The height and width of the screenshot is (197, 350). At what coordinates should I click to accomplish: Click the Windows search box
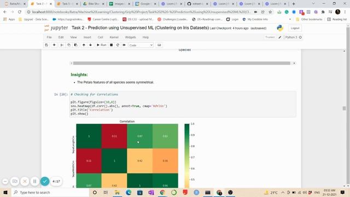[50, 192]
